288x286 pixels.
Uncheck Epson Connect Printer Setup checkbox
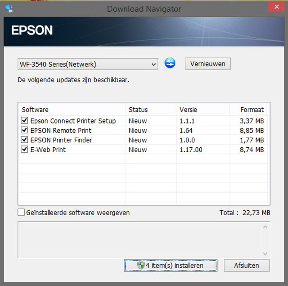[x=24, y=121]
